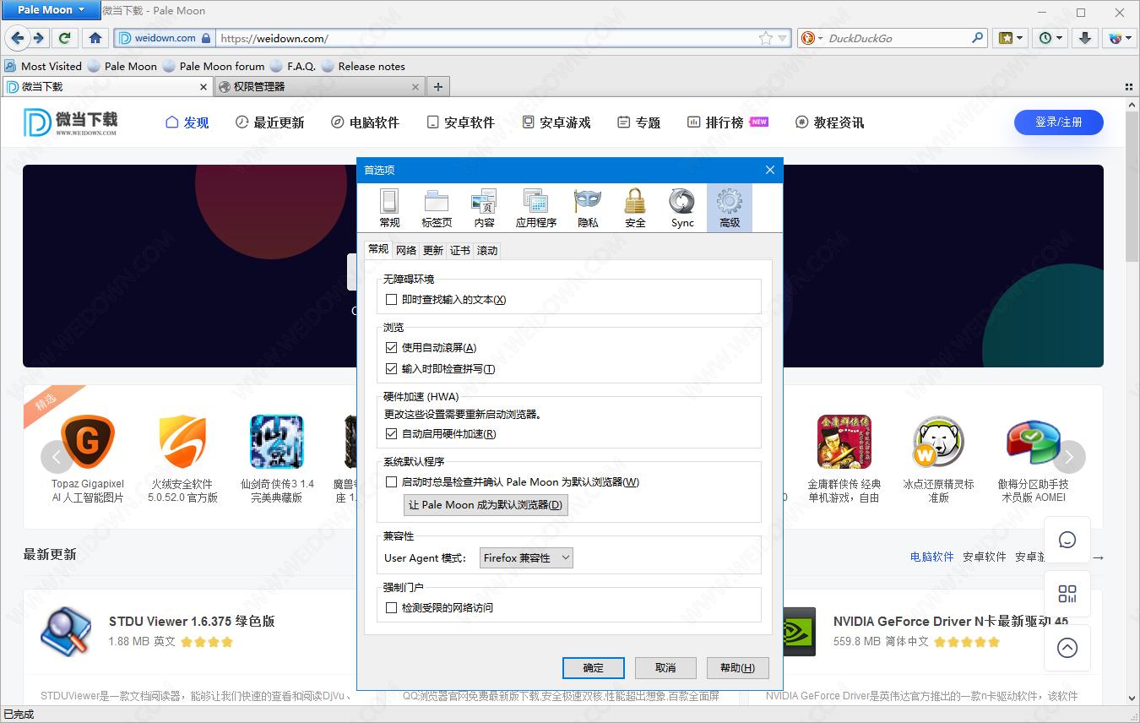
Task: Open the QR code side widget
Action: coord(1067,594)
